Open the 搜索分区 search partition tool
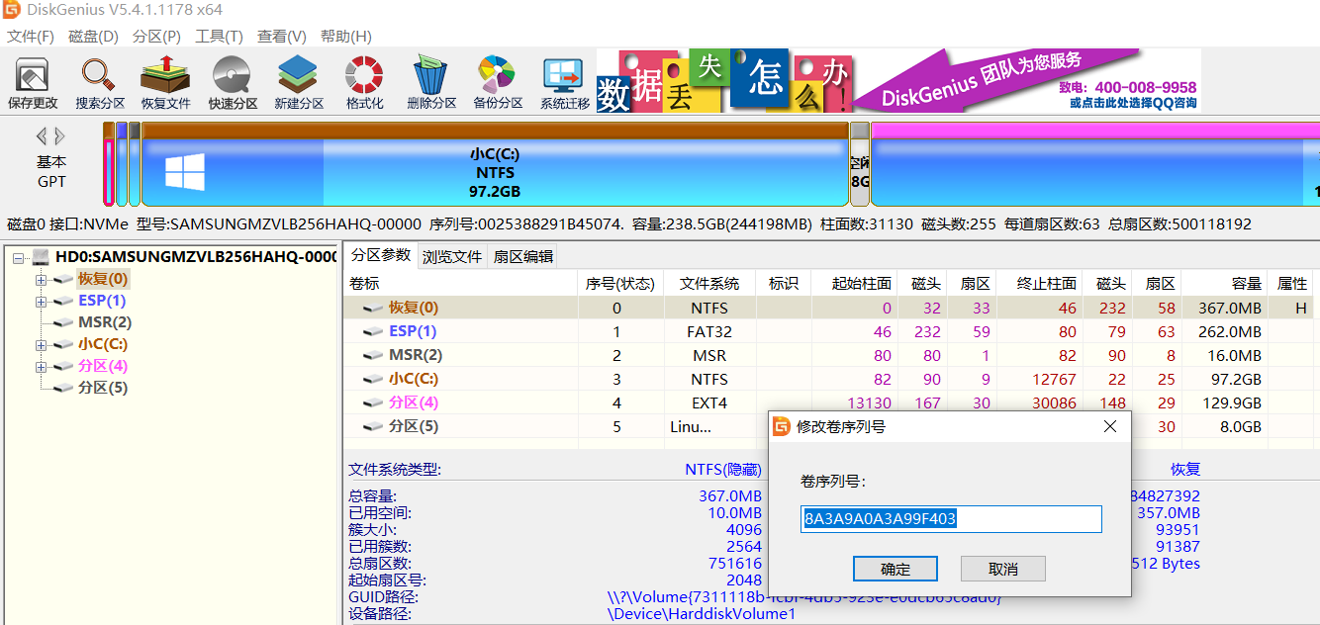The height and width of the screenshot is (625, 1320). [x=100, y=81]
